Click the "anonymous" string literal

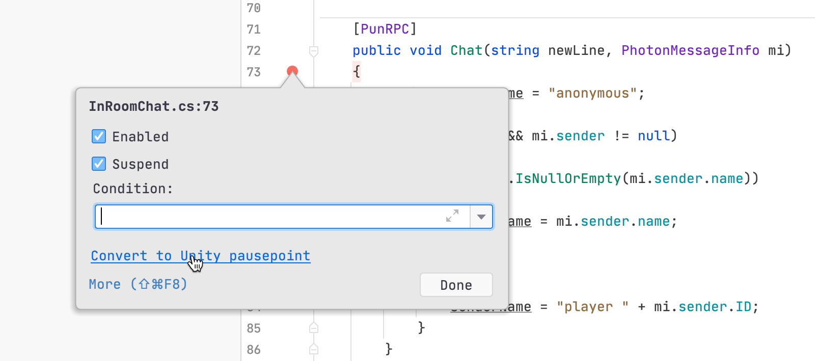pos(592,93)
